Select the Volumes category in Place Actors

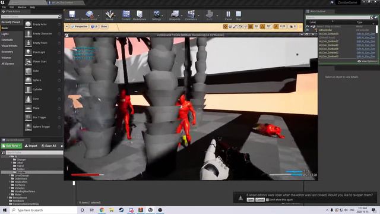click(x=7, y=58)
